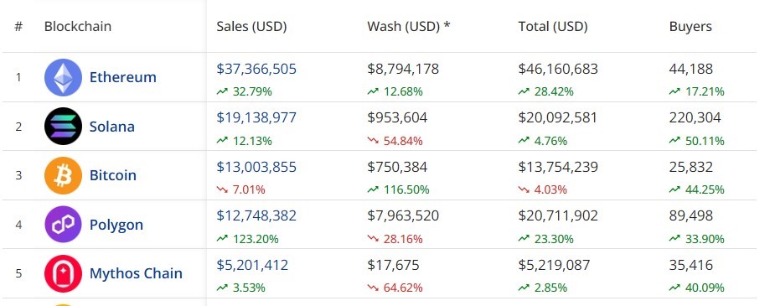The image size is (775, 306).
Task: Click Ethereum sales value $37,366,505
Action: pyautogui.click(x=256, y=69)
